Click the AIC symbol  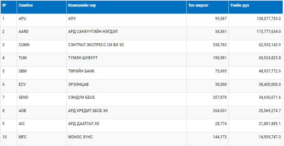click(22, 124)
